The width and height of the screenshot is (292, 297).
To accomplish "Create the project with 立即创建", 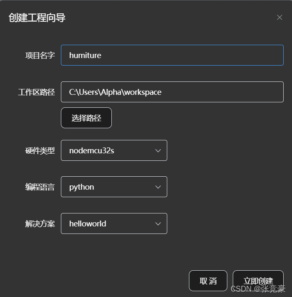I will (x=258, y=281).
